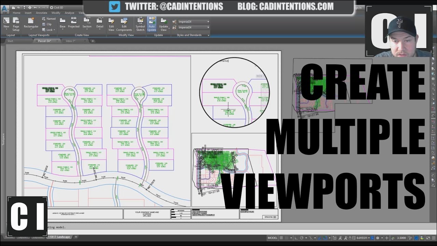The image size is (437, 246).
Task: Click the plus to add new drawing tab
Action: 93,41
